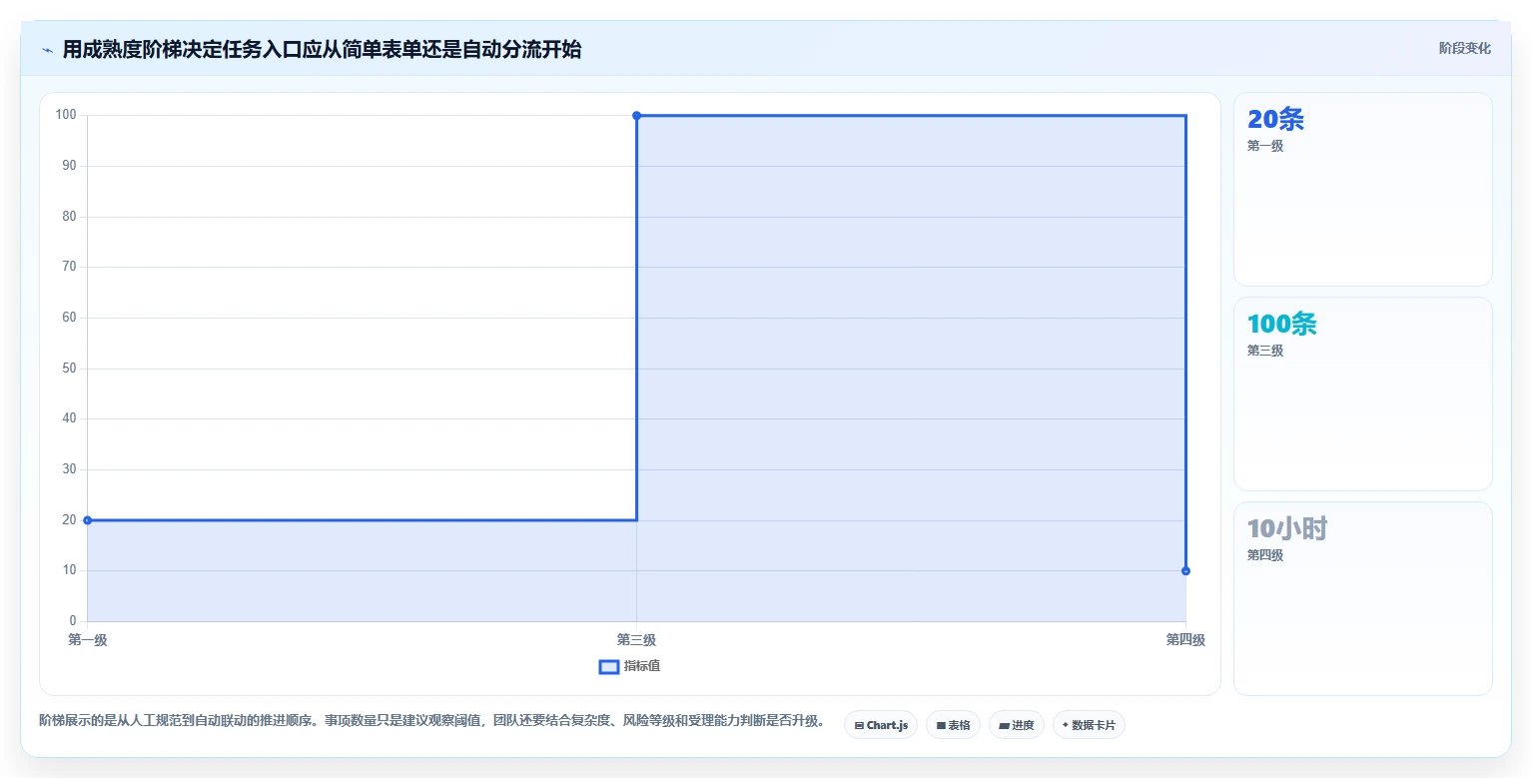Click the 第一级 x-axis label
The height and width of the screenshot is (778, 1532).
pyautogui.click(x=88, y=640)
